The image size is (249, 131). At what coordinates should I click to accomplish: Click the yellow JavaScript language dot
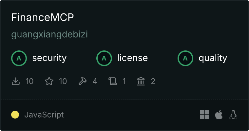pyautogui.click(x=15, y=115)
